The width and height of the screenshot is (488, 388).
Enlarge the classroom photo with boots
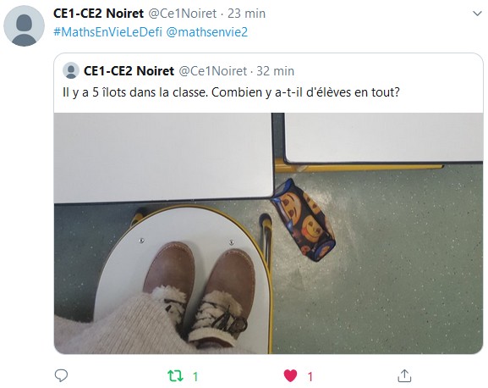pos(268,233)
